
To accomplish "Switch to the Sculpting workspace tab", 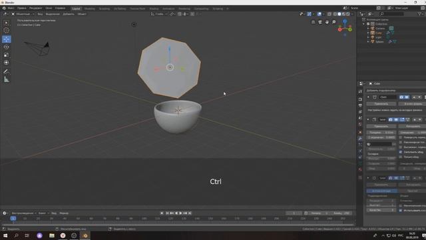I will pos(105,9).
